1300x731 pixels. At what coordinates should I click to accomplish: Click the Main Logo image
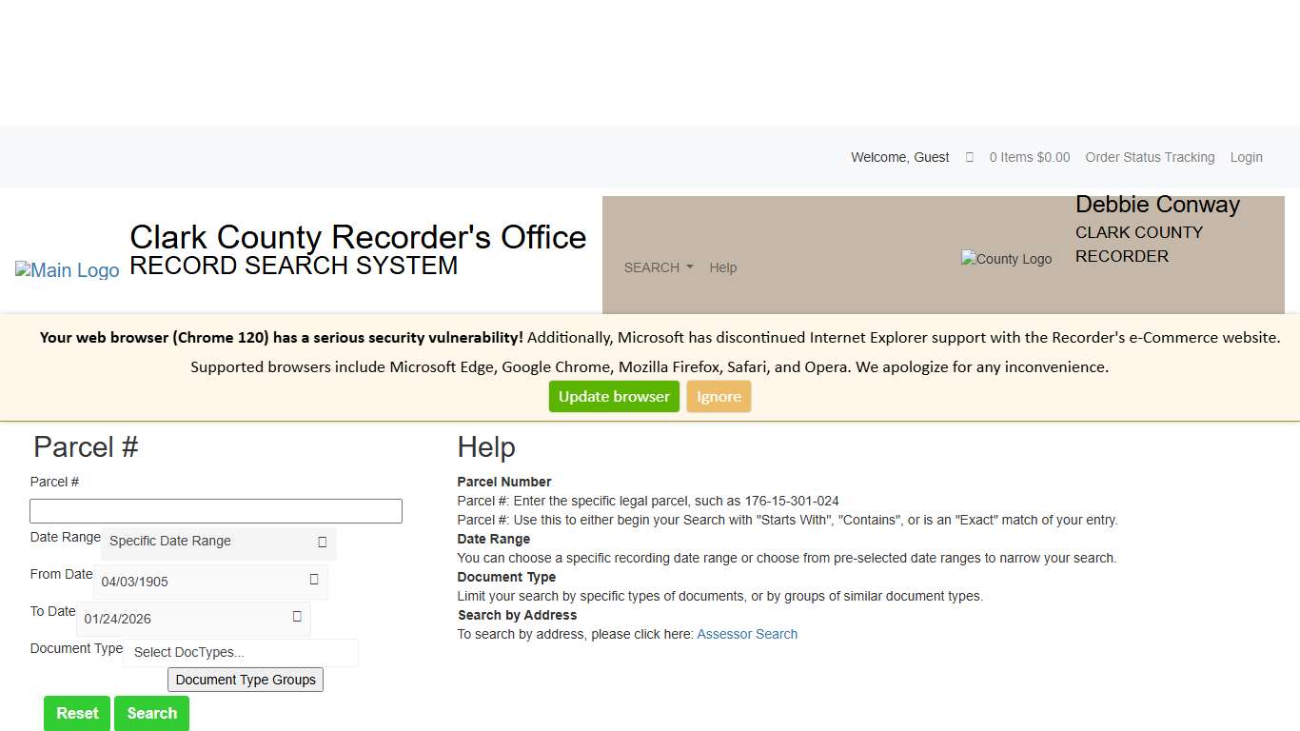tap(67, 270)
